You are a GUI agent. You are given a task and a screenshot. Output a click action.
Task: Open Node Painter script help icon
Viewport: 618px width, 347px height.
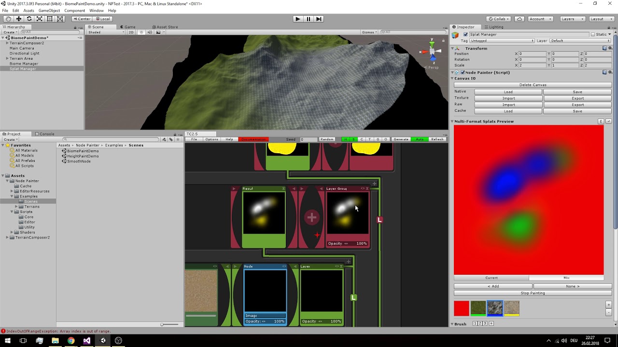click(604, 72)
